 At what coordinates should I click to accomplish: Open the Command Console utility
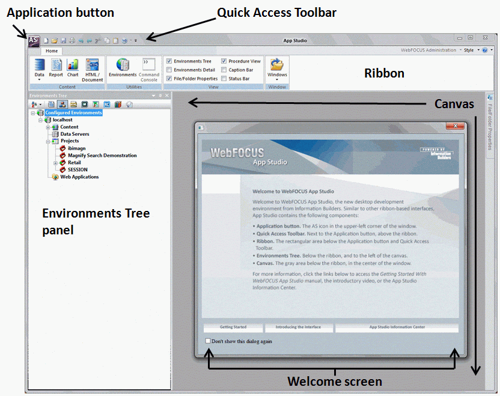tap(149, 70)
